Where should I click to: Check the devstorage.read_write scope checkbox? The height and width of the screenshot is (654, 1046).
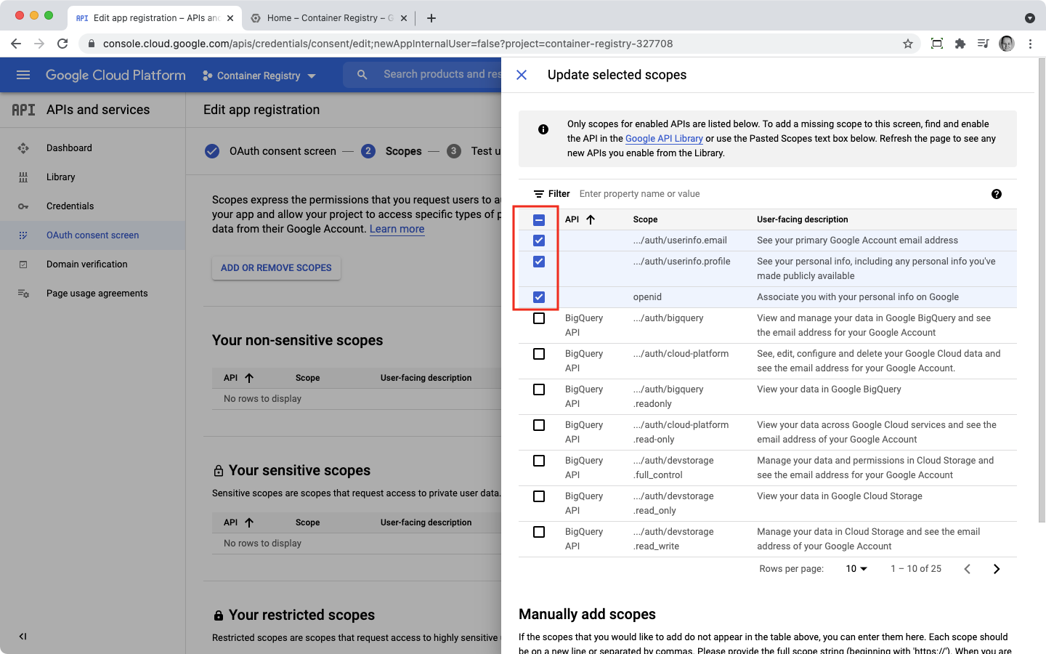click(x=539, y=532)
